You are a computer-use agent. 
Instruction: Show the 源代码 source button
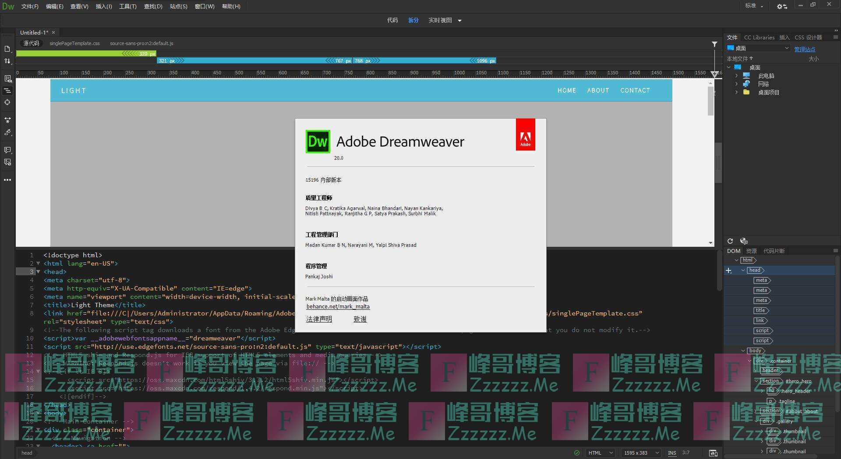point(31,43)
